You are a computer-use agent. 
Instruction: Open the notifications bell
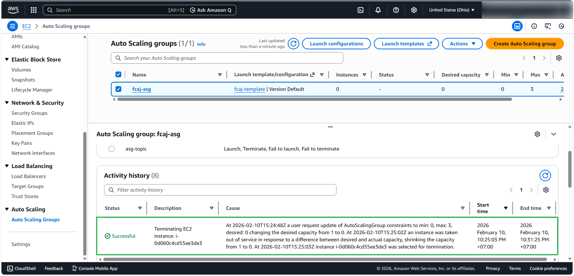click(378, 10)
